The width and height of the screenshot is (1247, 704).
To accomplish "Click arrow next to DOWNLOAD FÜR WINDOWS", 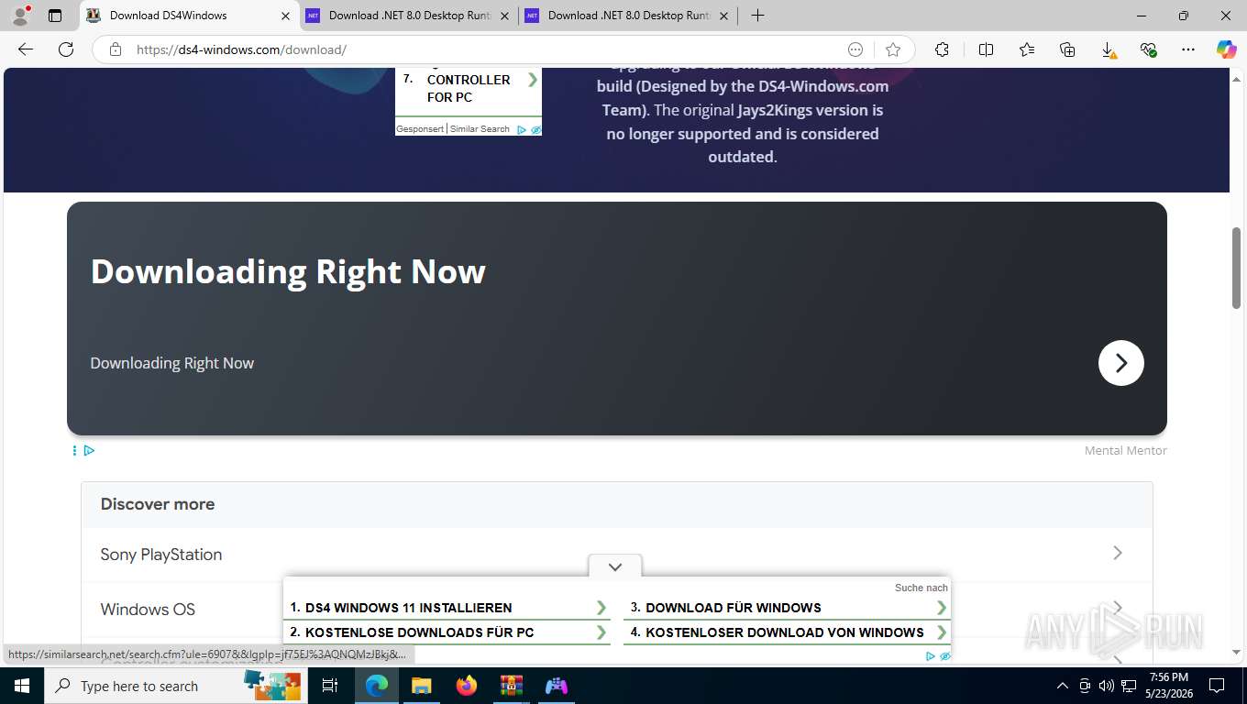I will (942, 608).
